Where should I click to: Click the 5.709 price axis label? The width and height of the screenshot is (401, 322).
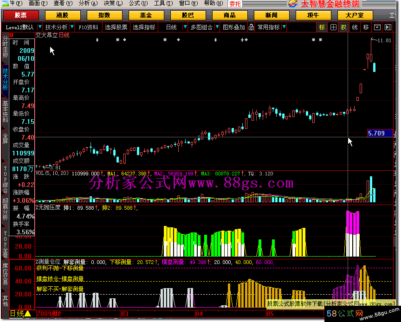pos(380,133)
